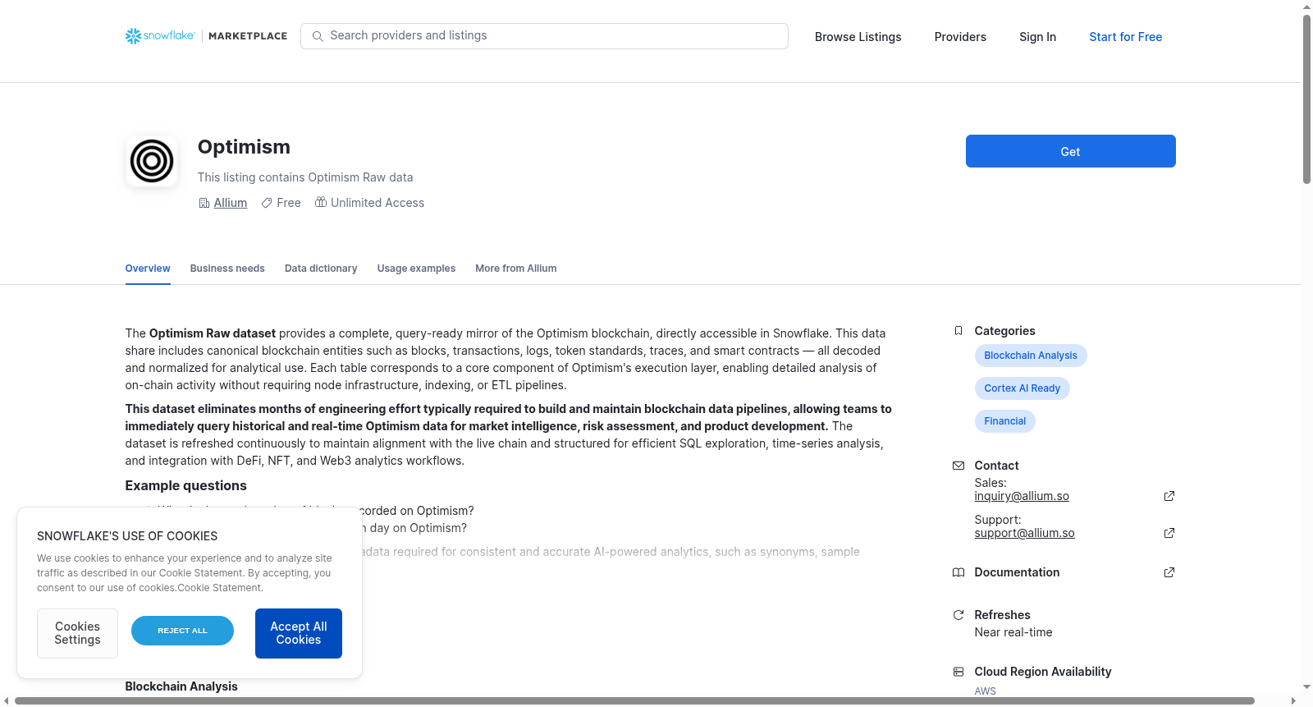The width and height of the screenshot is (1313, 707).
Task: Email support at support@allium.so
Action: pyautogui.click(x=1025, y=533)
